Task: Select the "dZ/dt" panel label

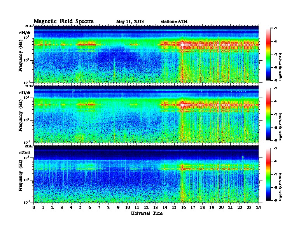Action: [x=25, y=152]
